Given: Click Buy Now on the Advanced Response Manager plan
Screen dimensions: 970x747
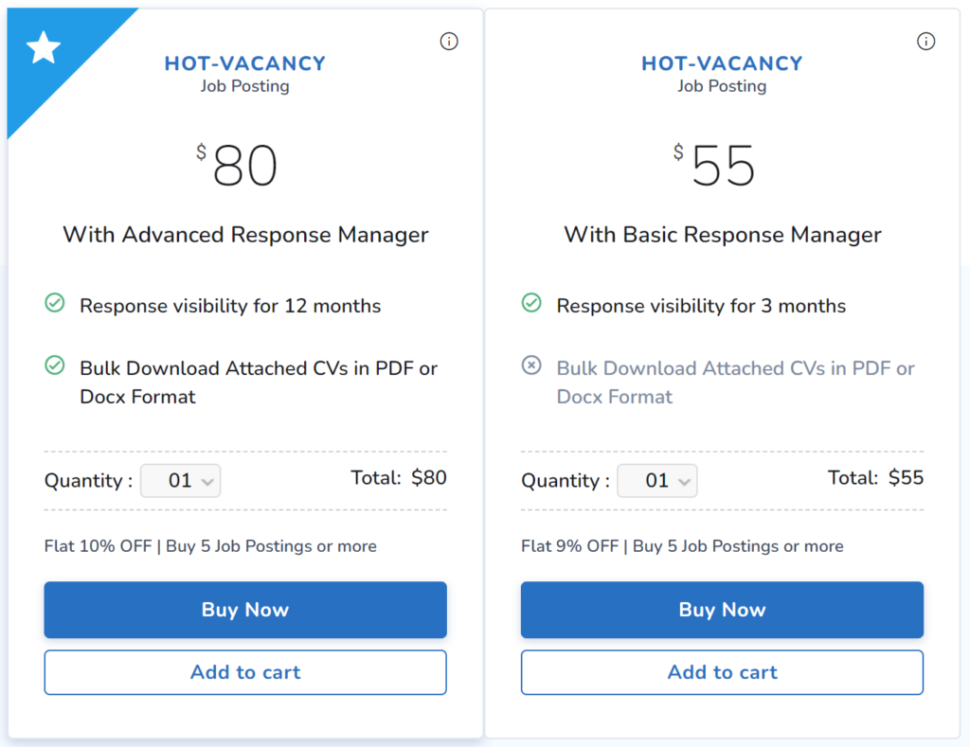Looking at the screenshot, I should point(244,610).
